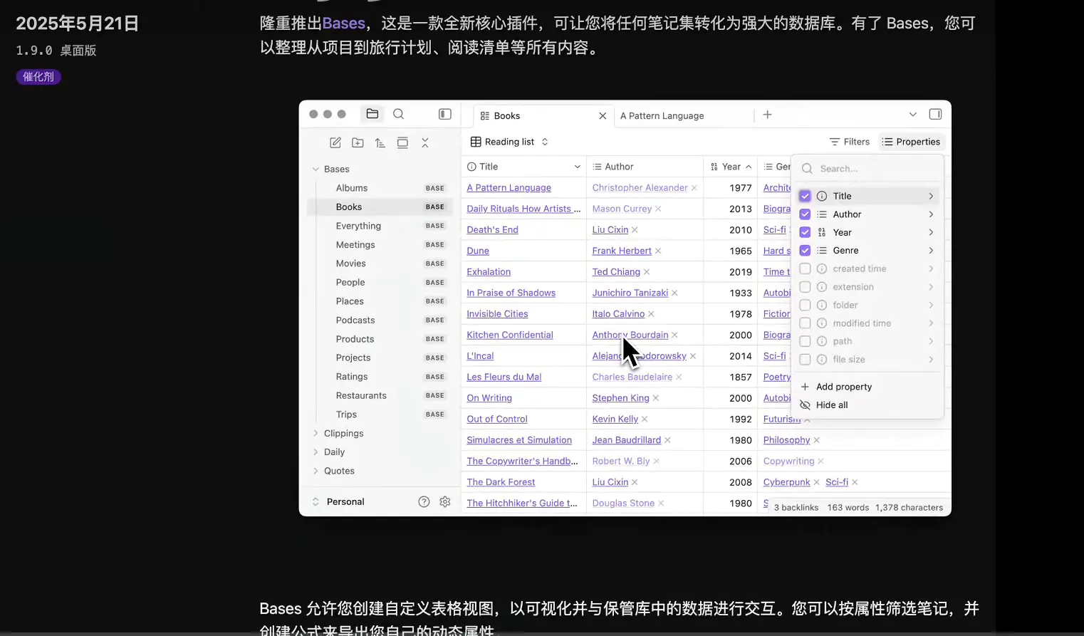Click the help question mark icon
This screenshot has width=1084, height=636.
(x=424, y=501)
